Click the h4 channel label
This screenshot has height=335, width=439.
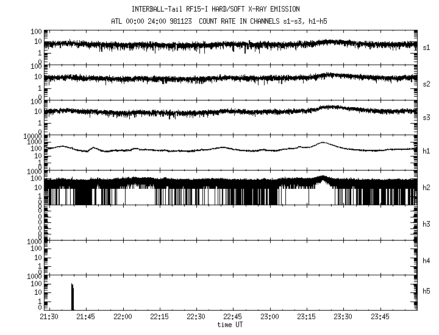click(x=426, y=260)
